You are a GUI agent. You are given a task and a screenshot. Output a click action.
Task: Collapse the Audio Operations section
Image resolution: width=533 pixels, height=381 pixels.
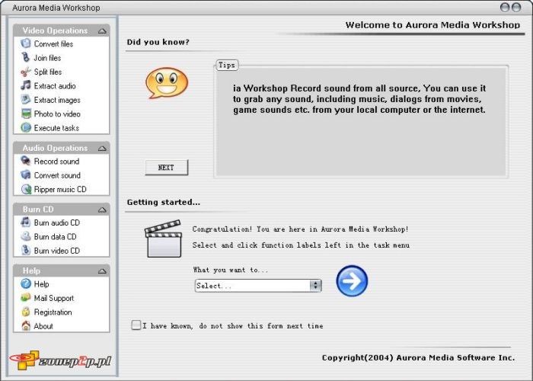tap(103, 148)
